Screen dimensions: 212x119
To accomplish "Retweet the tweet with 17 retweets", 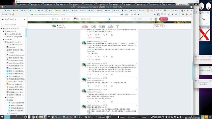I will pyautogui.click(x=96, y=74).
